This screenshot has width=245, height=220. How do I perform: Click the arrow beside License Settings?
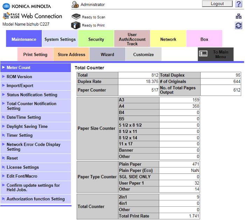3,167
